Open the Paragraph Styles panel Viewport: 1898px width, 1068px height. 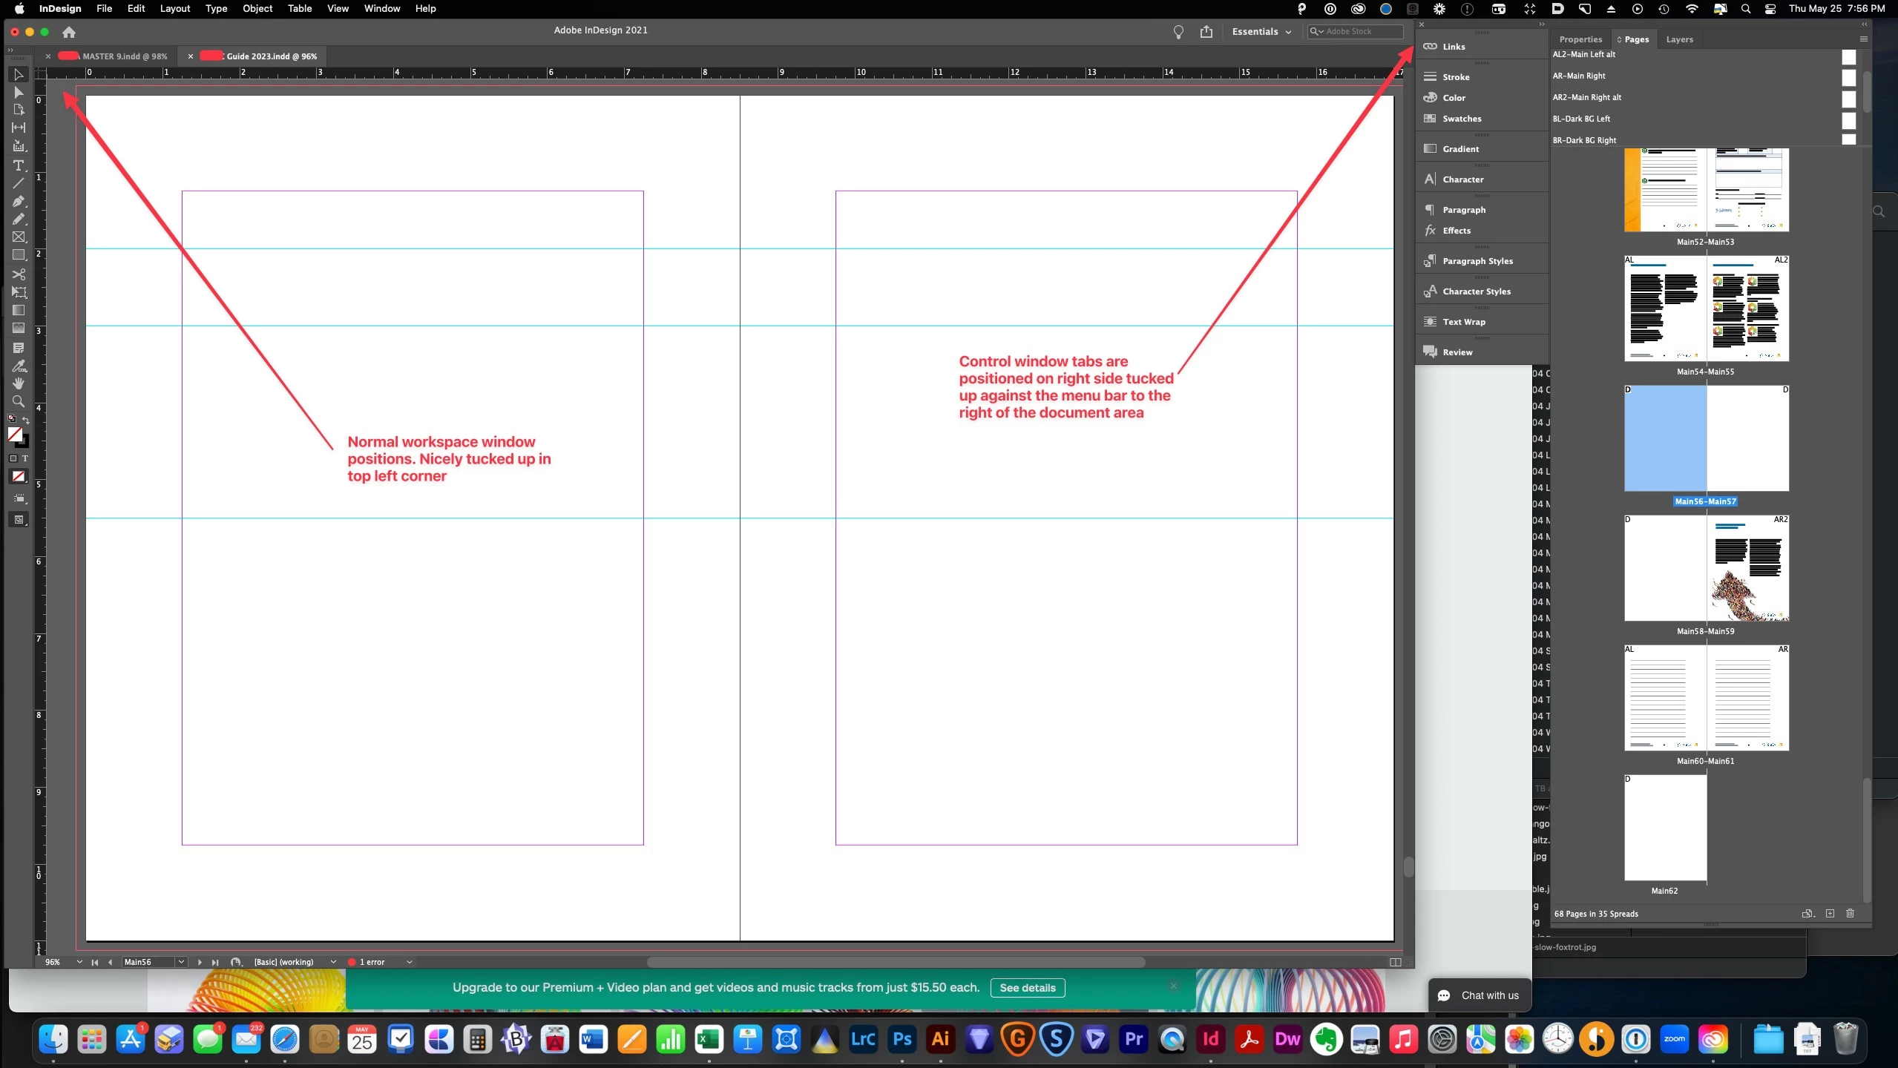[x=1477, y=261]
